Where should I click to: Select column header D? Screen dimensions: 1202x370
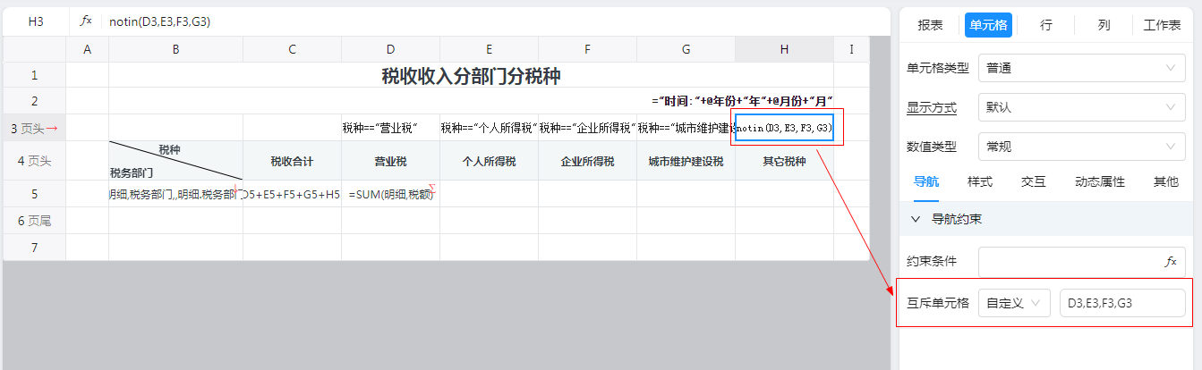coord(390,50)
